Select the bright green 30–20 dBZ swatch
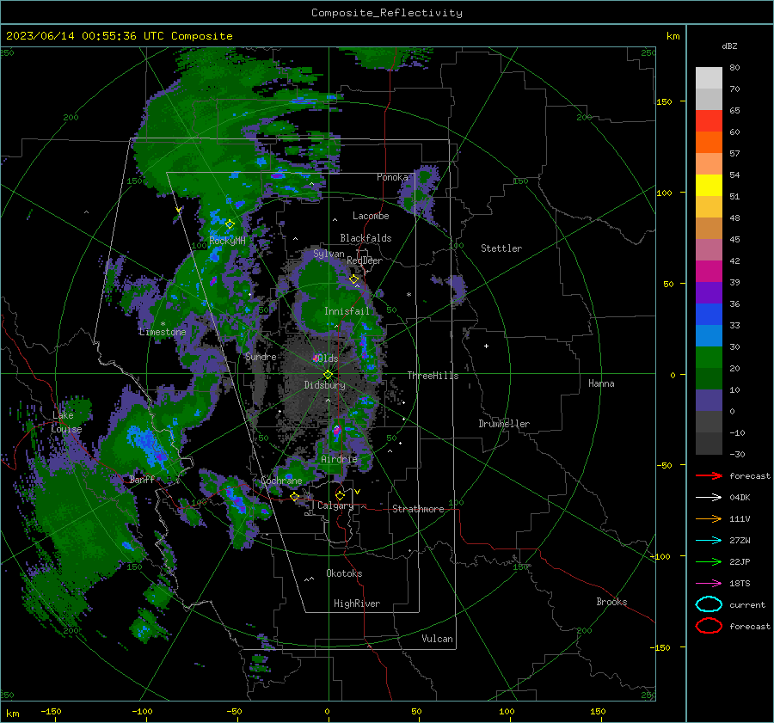Image resolution: width=774 pixels, height=723 pixels. pyautogui.click(x=709, y=357)
